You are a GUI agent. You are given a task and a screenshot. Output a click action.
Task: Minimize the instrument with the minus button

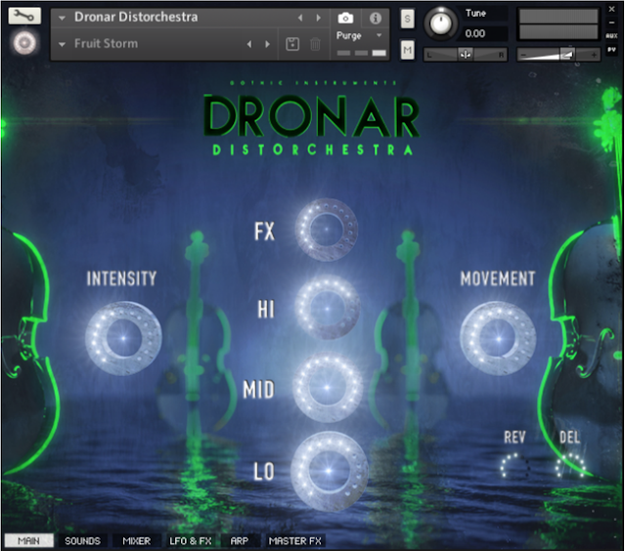pyautogui.click(x=611, y=22)
